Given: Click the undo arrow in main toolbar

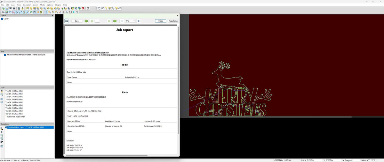Looking at the screenshot, I should tap(88, 8).
